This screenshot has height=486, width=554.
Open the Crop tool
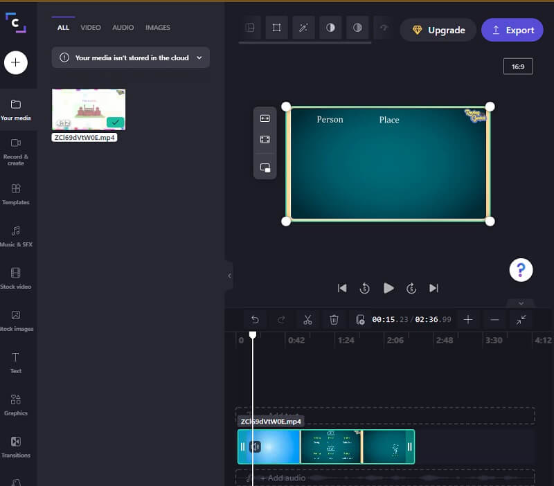(276, 29)
